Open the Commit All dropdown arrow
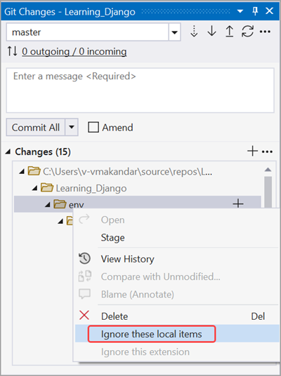Viewport: 281px width, 376px height. (72, 127)
